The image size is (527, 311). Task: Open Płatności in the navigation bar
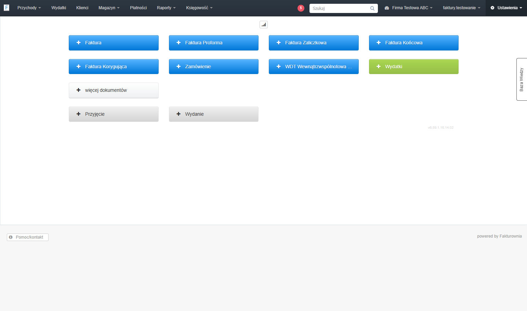coord(139,8)
